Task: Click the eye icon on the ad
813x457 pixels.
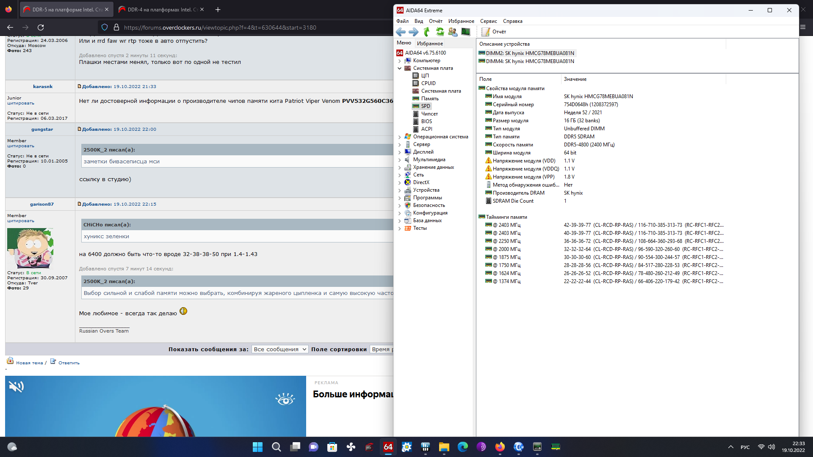Action: tap(285, 399)
